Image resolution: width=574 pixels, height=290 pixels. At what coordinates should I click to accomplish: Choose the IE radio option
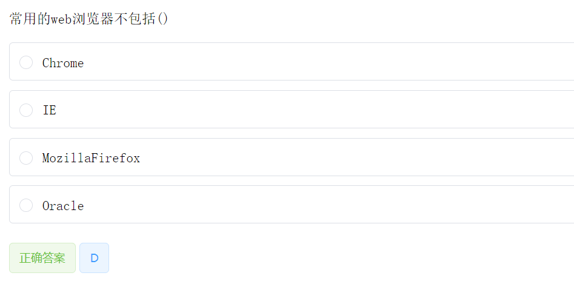(x=26, y=110)
